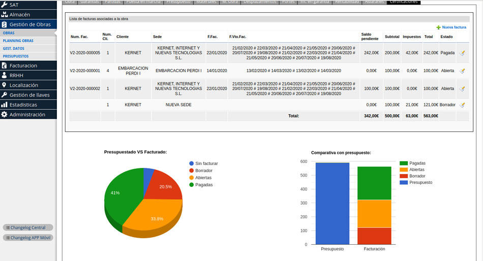Image resolution: width=483 pixels, height=261 pixels.
Task: Open PLANNING OBRAS submenu entry
Action: coord(18,41)
